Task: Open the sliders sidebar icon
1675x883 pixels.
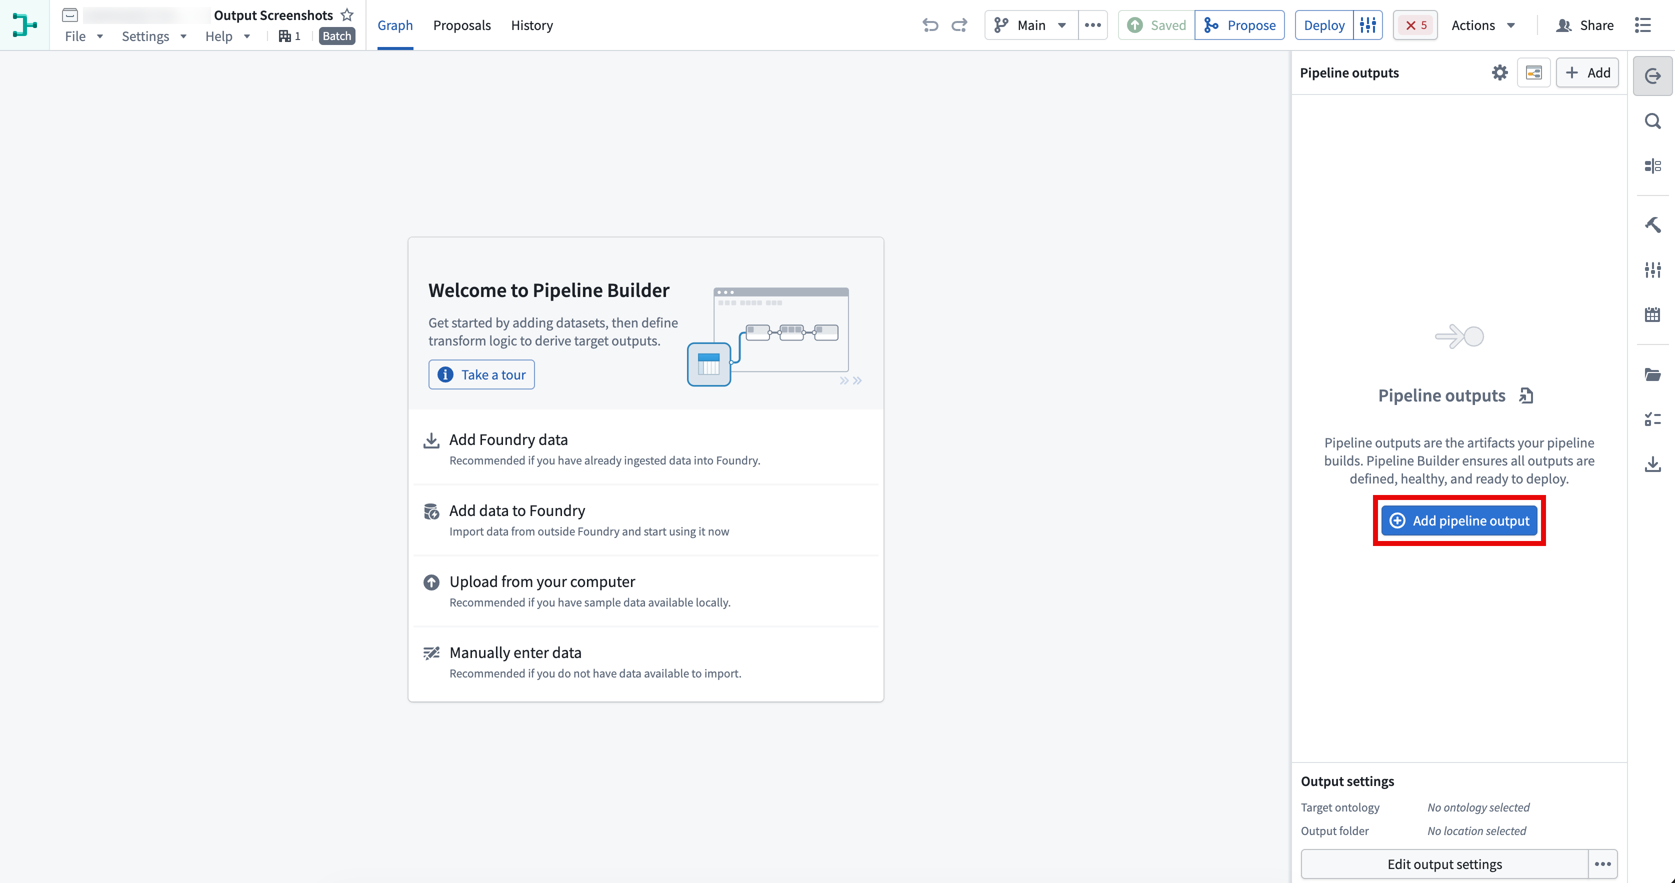Action: point(1653,269)
